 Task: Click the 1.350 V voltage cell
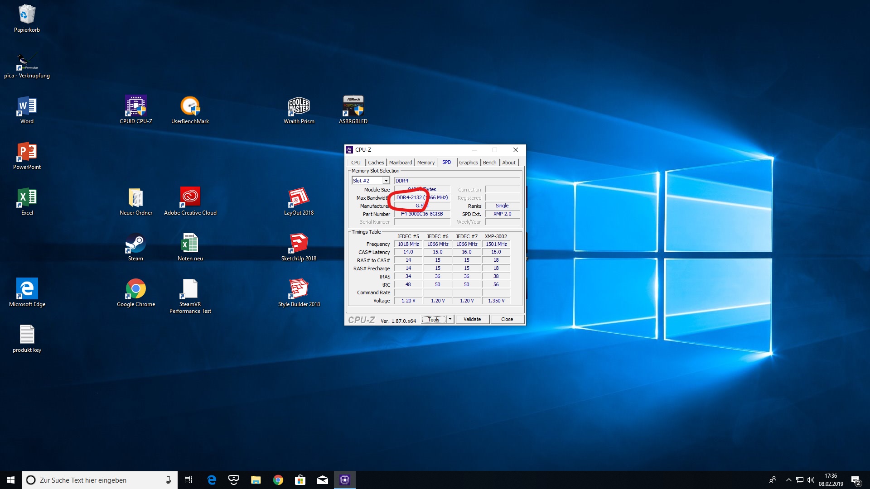coord(496,301)
